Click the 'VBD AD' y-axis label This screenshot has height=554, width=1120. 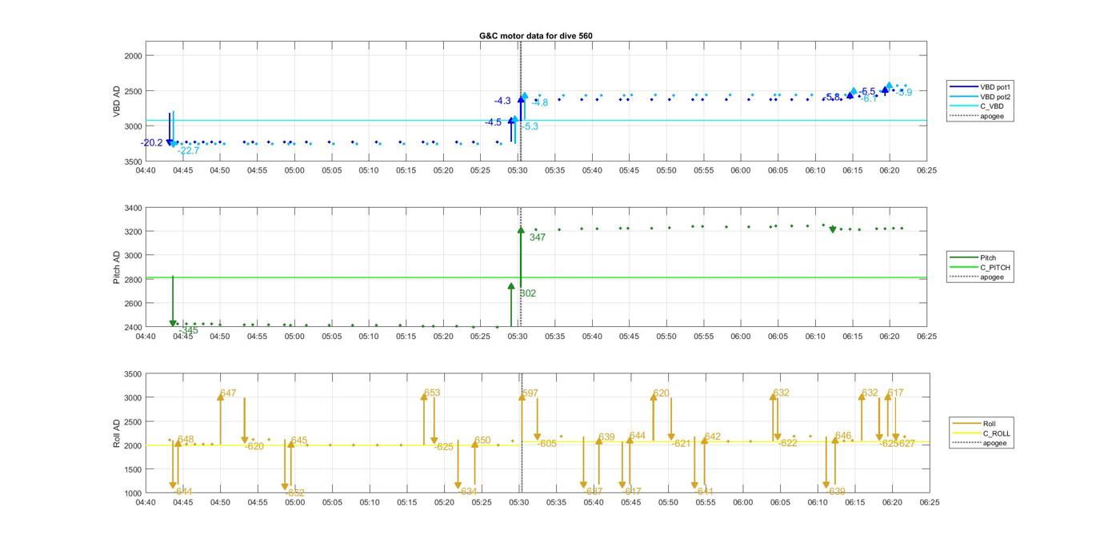click(117, 102)
